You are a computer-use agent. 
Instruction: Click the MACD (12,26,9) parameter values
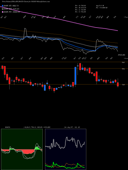[35, 127]
